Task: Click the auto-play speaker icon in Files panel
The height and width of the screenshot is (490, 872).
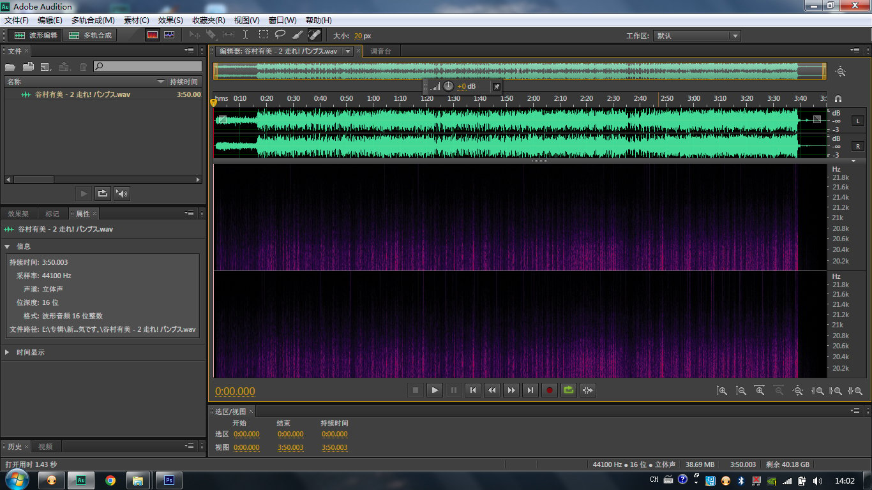Action: click(121, 193)
